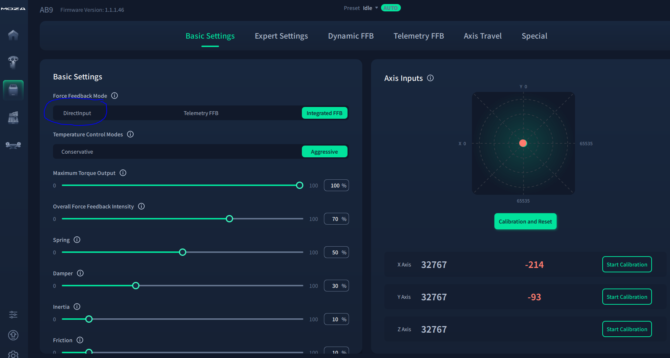Show info for Spring setting
The width and height of the screenshot is (670, 358).
click(x=77, y=240)
